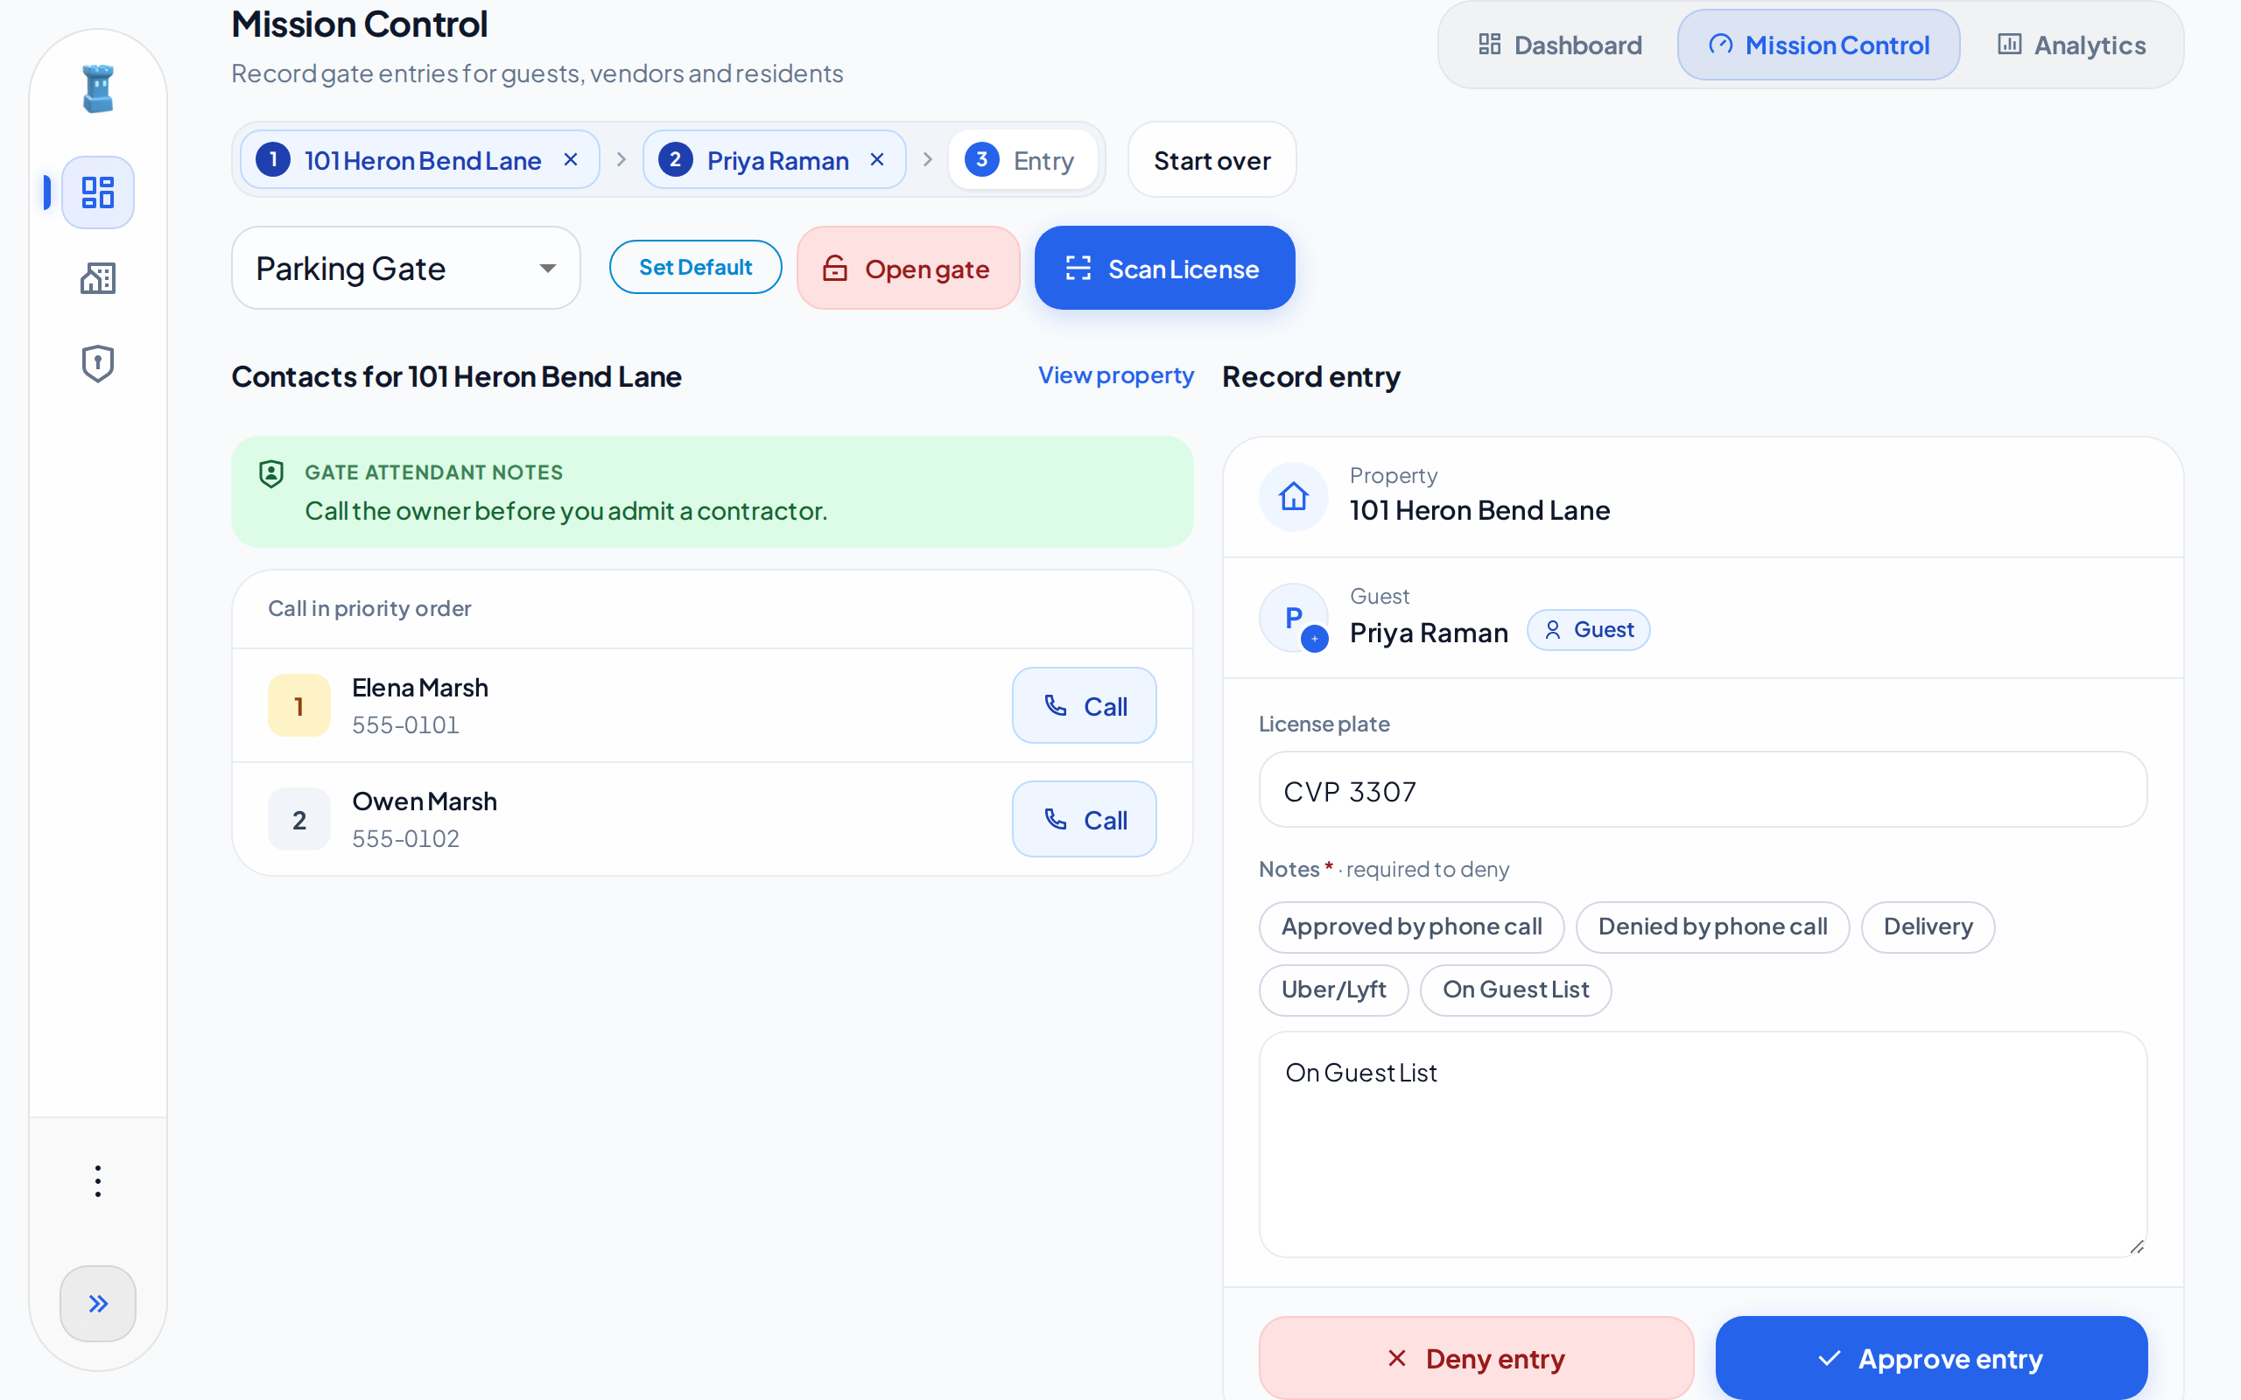This screenshot has width=2241, height=1400.
Task: Click the Scan License button
Action: pyautogui.click(x=1164, y=268)
